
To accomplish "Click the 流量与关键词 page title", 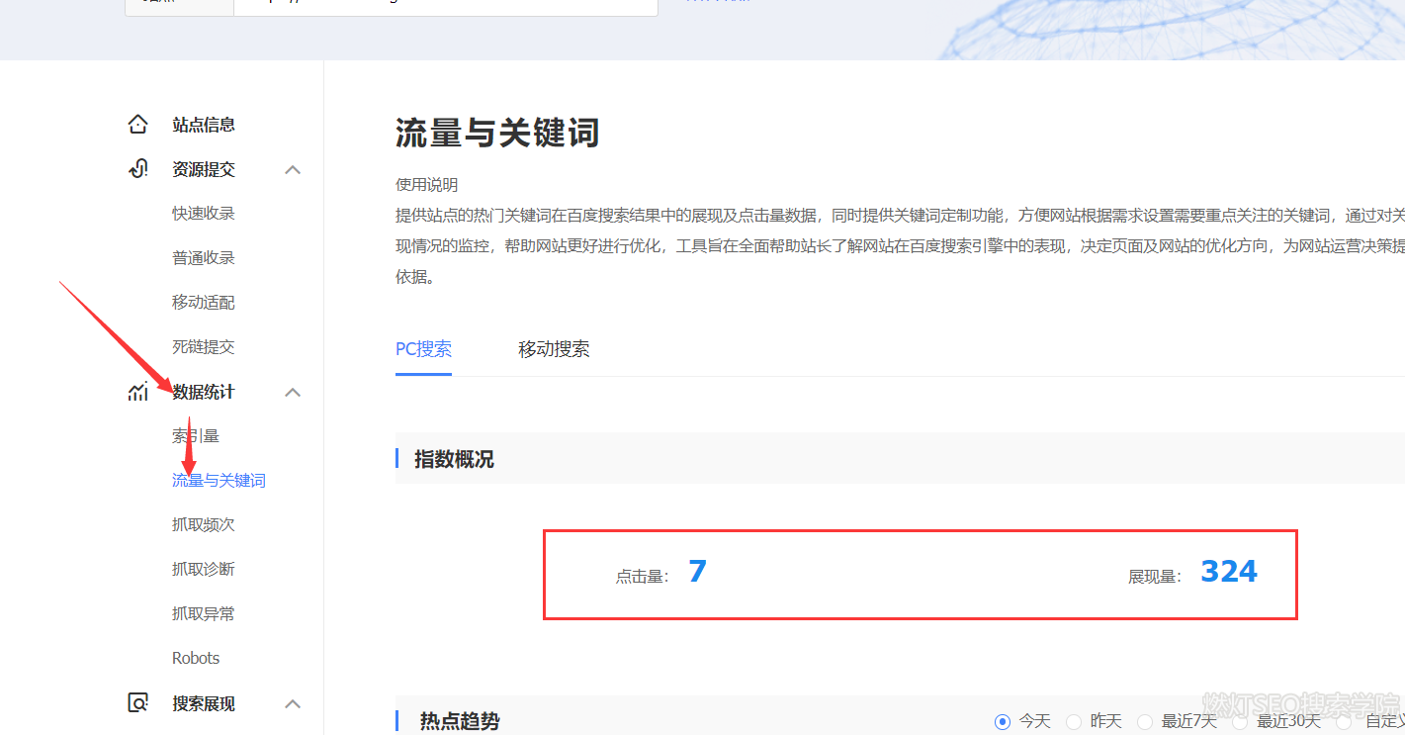I will click(x=497, y=132).
